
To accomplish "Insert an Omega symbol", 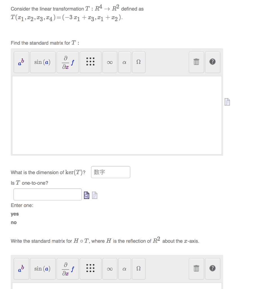I will tap(138, 62).
